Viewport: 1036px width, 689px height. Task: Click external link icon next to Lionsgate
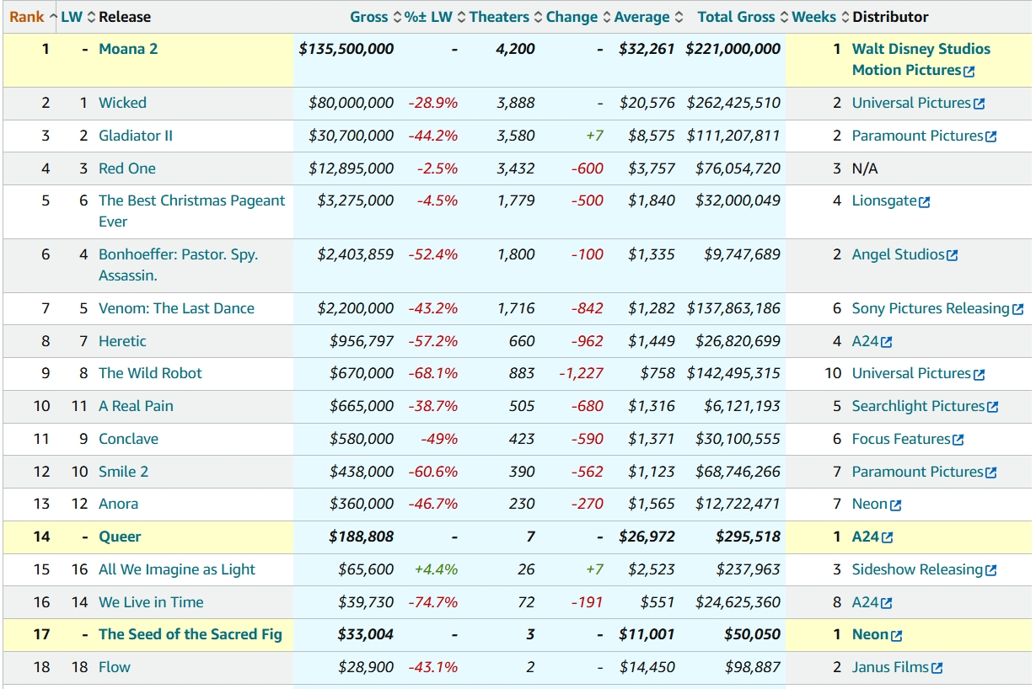[x=925, y=202]
